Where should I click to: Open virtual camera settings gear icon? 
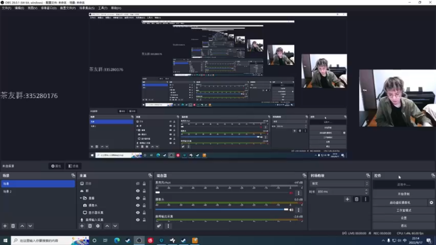pos(431,203)
